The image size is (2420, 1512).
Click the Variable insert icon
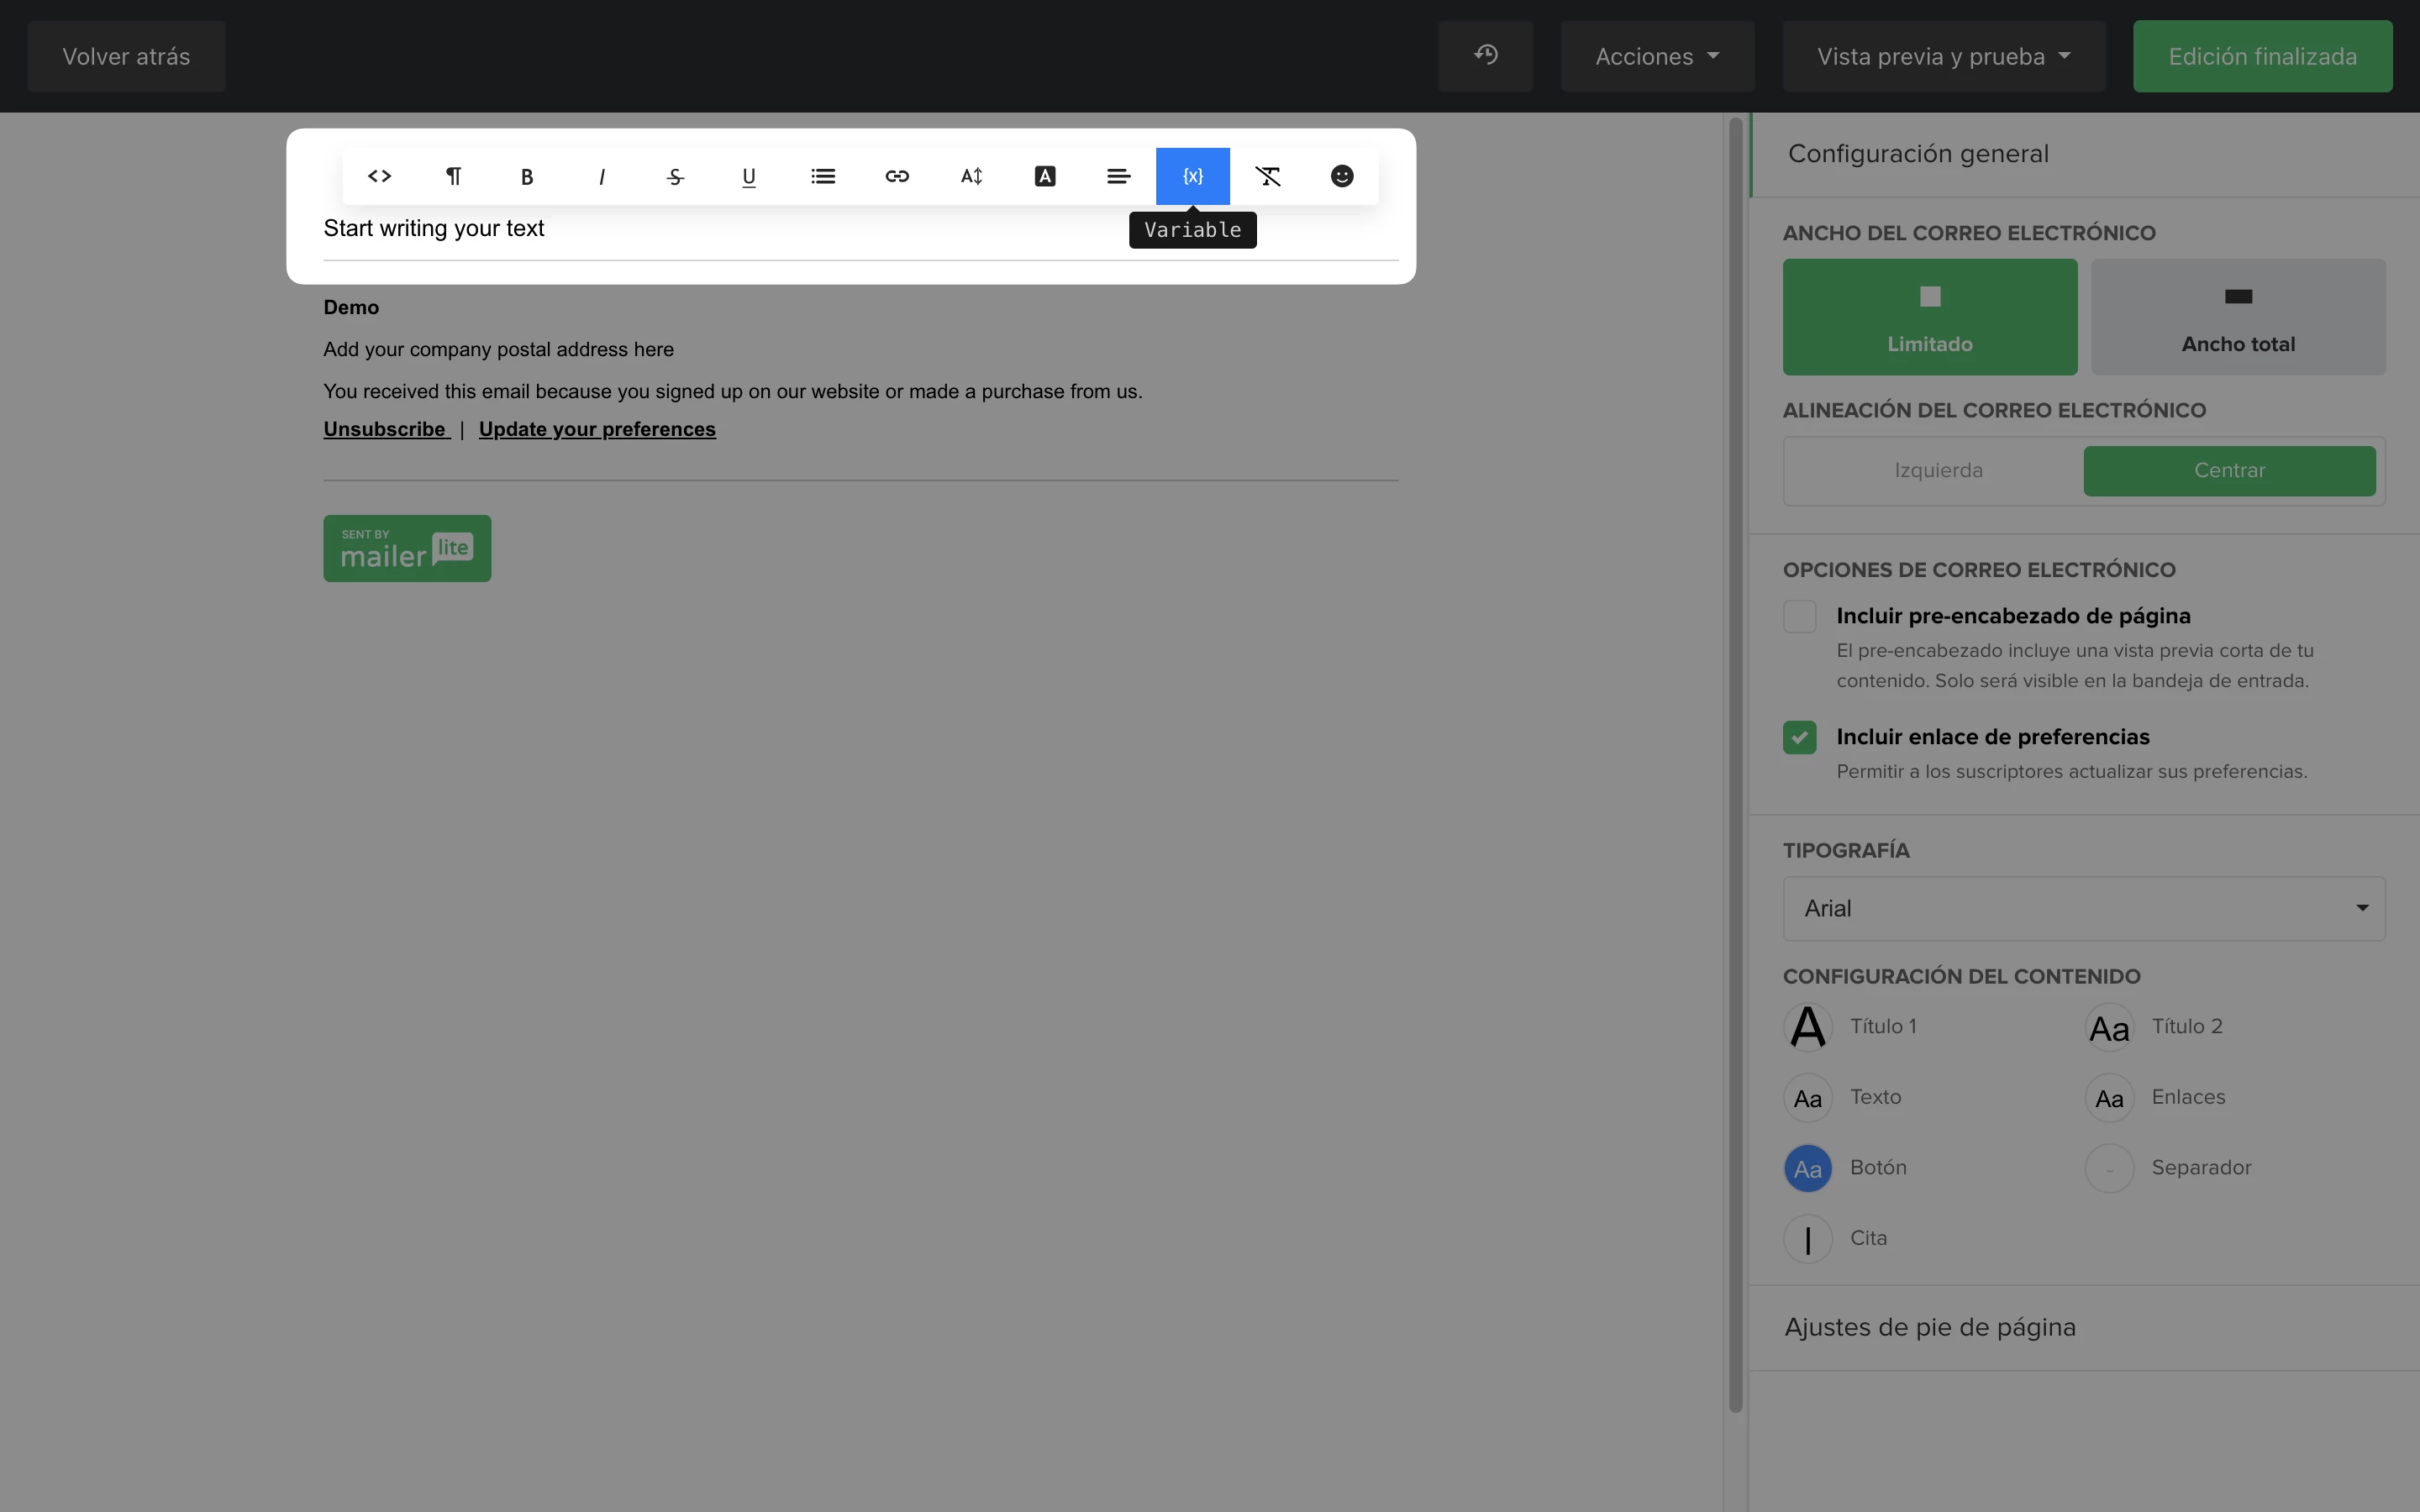(1192, 176)
